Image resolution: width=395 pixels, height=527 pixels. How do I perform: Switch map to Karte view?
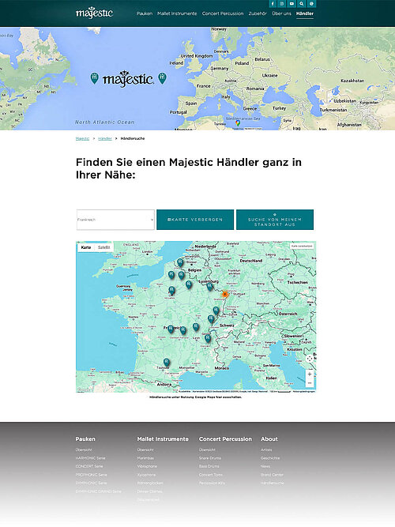(x=86, y=247)
